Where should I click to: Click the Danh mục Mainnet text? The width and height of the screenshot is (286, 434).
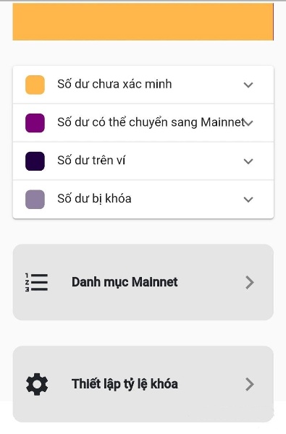click(125, 282)
